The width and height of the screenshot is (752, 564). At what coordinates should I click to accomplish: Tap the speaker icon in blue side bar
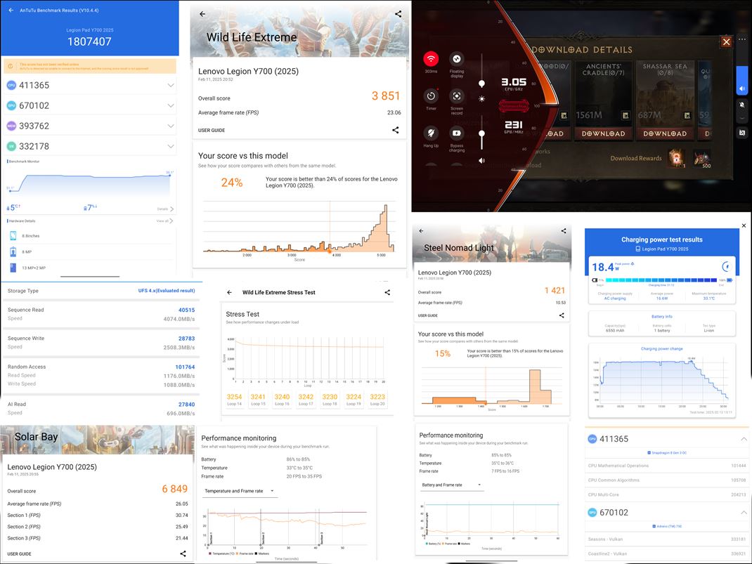(742, 88)
